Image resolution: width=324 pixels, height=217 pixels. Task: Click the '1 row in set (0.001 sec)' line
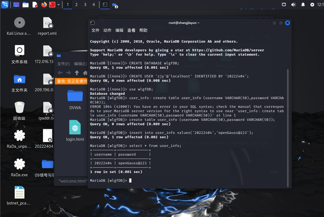[116, 172]
